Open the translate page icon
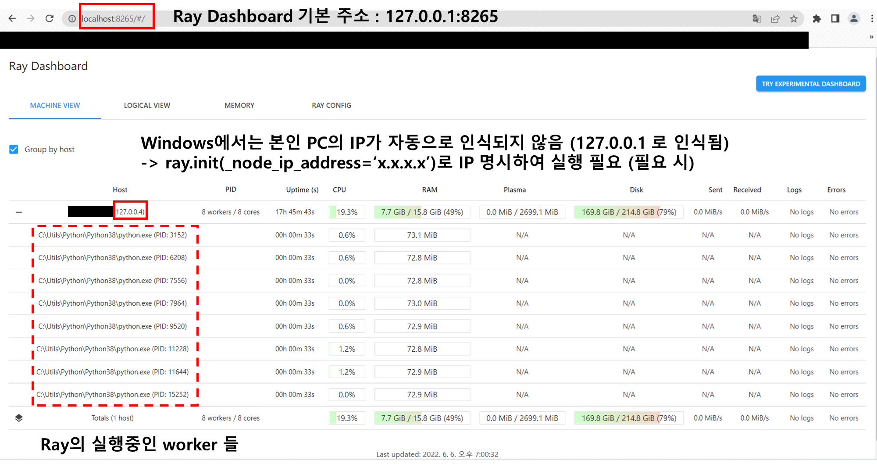 click(x=757, y=19)
